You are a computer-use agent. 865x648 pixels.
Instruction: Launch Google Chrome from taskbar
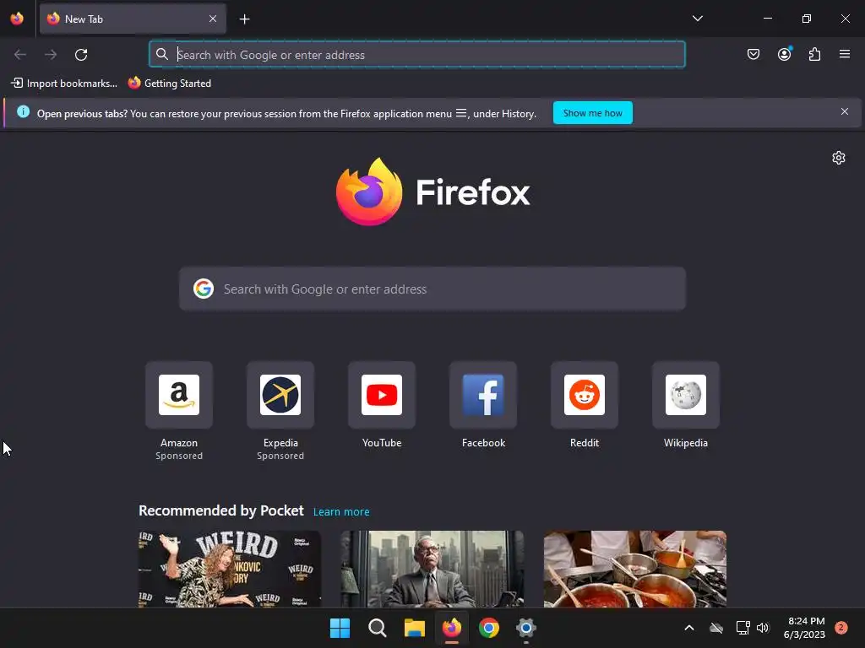click(x=489, y=628)
